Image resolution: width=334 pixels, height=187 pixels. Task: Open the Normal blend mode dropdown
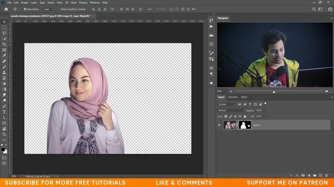[231, 111]
